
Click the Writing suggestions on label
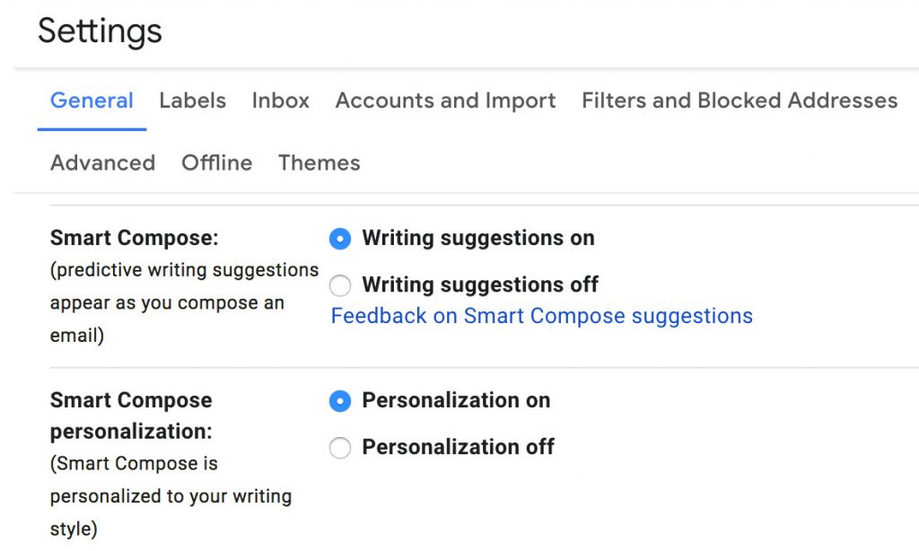tap(477, 239)
